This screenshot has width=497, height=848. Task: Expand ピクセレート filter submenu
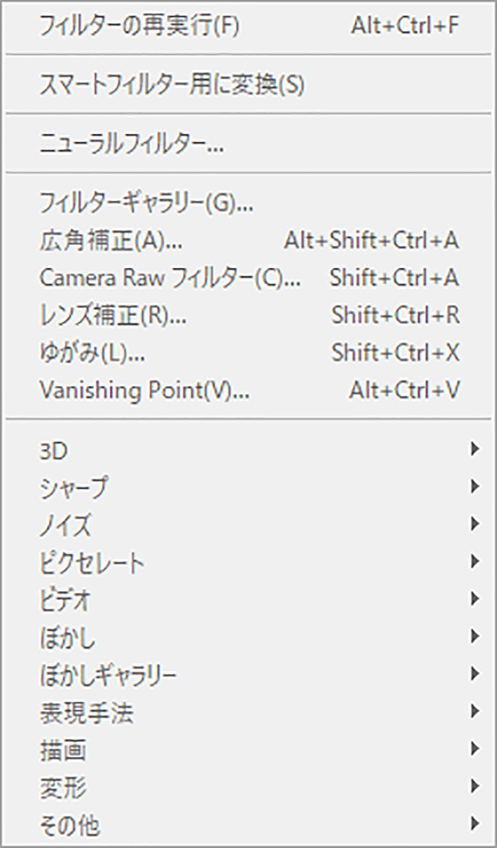coord(92,562)
